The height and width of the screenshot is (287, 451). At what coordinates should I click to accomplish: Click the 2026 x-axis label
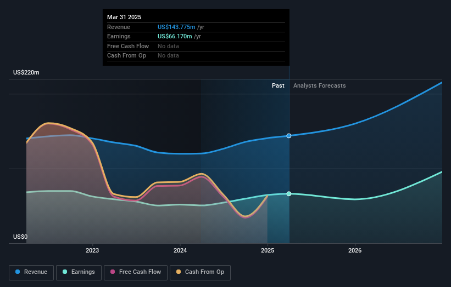[355, 250]
